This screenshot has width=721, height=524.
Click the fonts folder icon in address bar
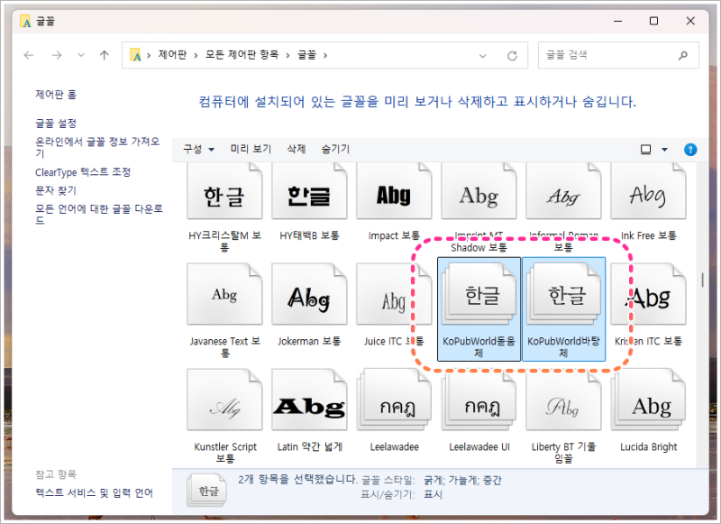[x=136, y=55]
